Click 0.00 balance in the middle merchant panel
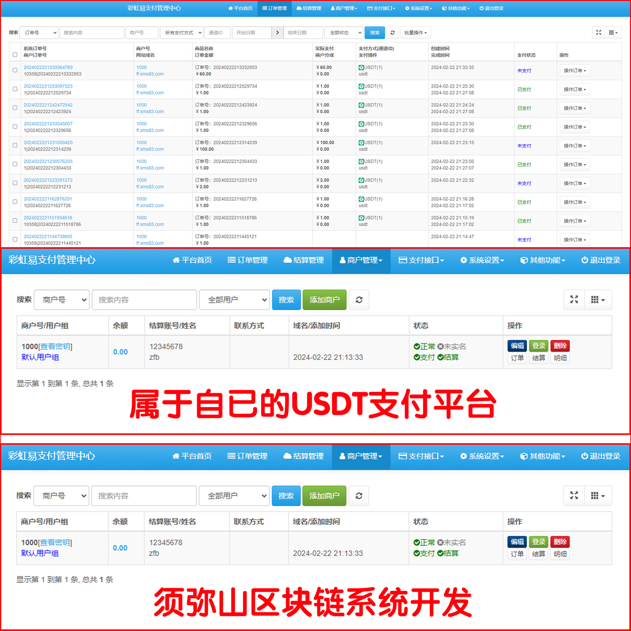This screenshot has height=631, width=631. [x=120, y=352]
